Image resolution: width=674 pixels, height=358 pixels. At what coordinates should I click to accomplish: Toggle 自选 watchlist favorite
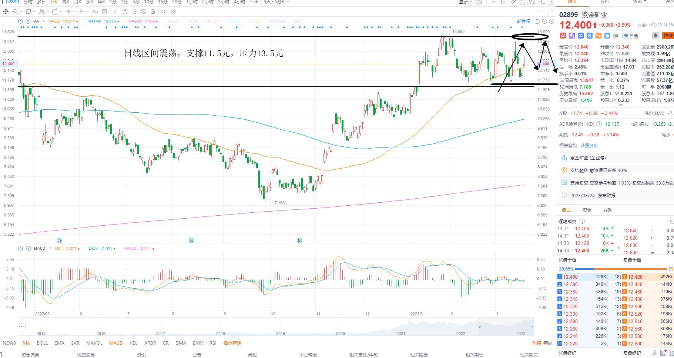click(x=631, y=36)
